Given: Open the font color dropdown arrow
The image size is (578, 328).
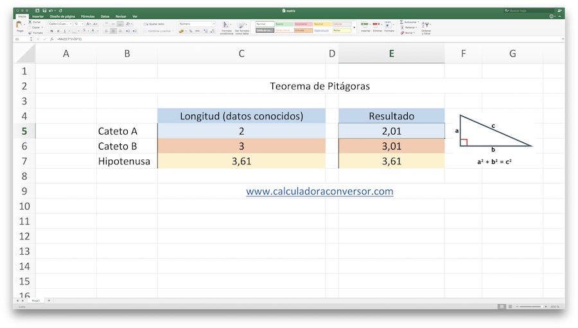Looking at the screenshot, I should tap(98, 31).
